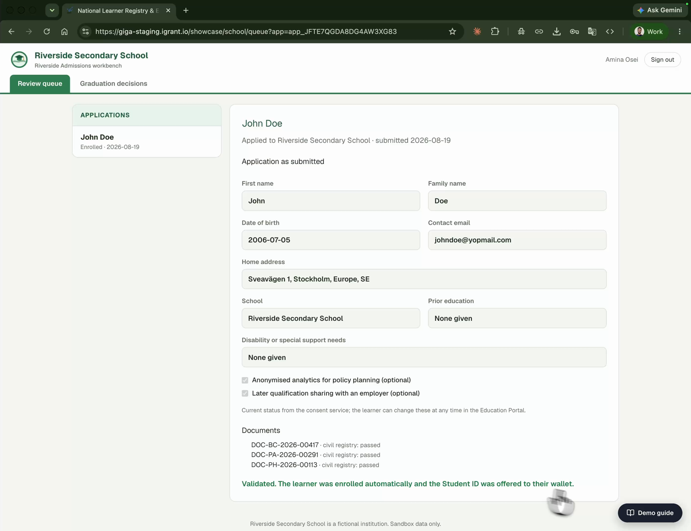
Task: Go back using browser back arrow
Action: click(x=11, y=32)
